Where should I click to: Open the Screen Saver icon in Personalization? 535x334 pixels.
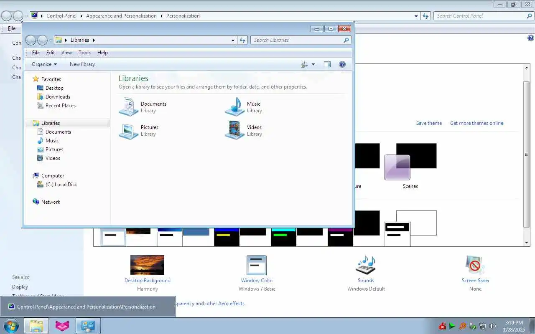475,265
